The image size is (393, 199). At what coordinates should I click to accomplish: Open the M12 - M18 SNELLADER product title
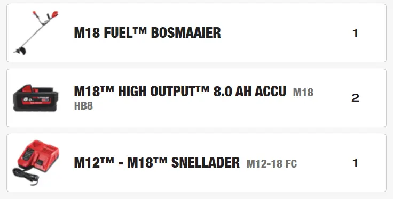156,162
